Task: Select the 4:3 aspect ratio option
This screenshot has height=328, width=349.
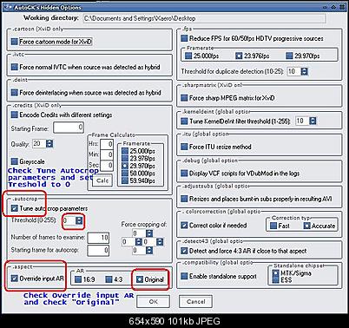Action: (109, 279)
